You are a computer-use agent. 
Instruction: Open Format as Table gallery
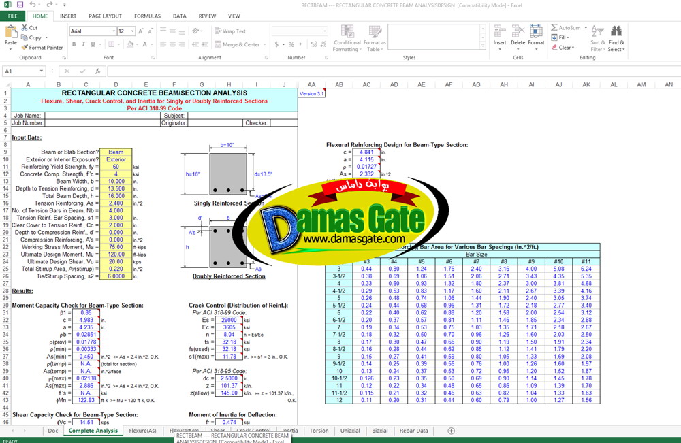point(375,38)
